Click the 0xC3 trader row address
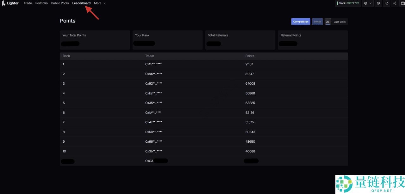Screen dimensions: 405x194 (156, 161)
